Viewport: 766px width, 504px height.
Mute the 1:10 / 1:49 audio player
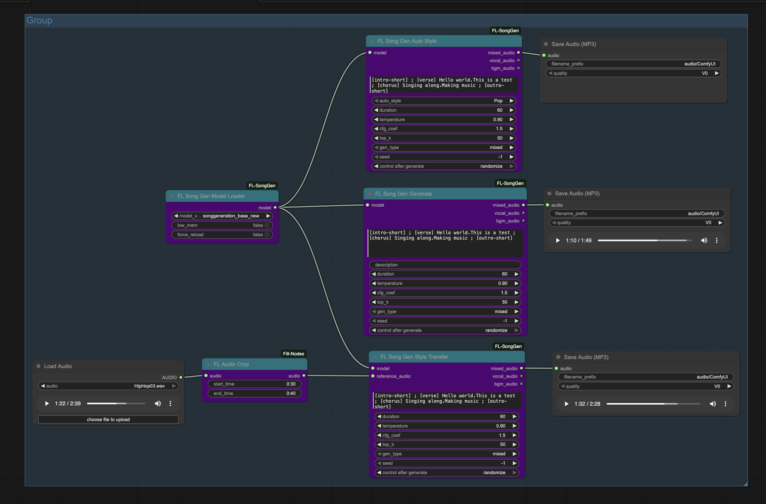tap(704, 240)
